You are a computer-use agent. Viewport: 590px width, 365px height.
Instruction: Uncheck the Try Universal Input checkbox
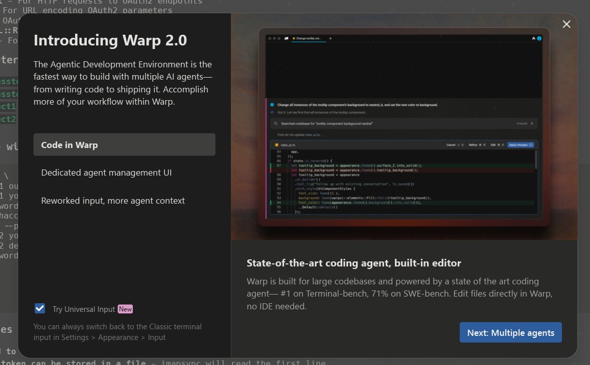pos(39,309)
